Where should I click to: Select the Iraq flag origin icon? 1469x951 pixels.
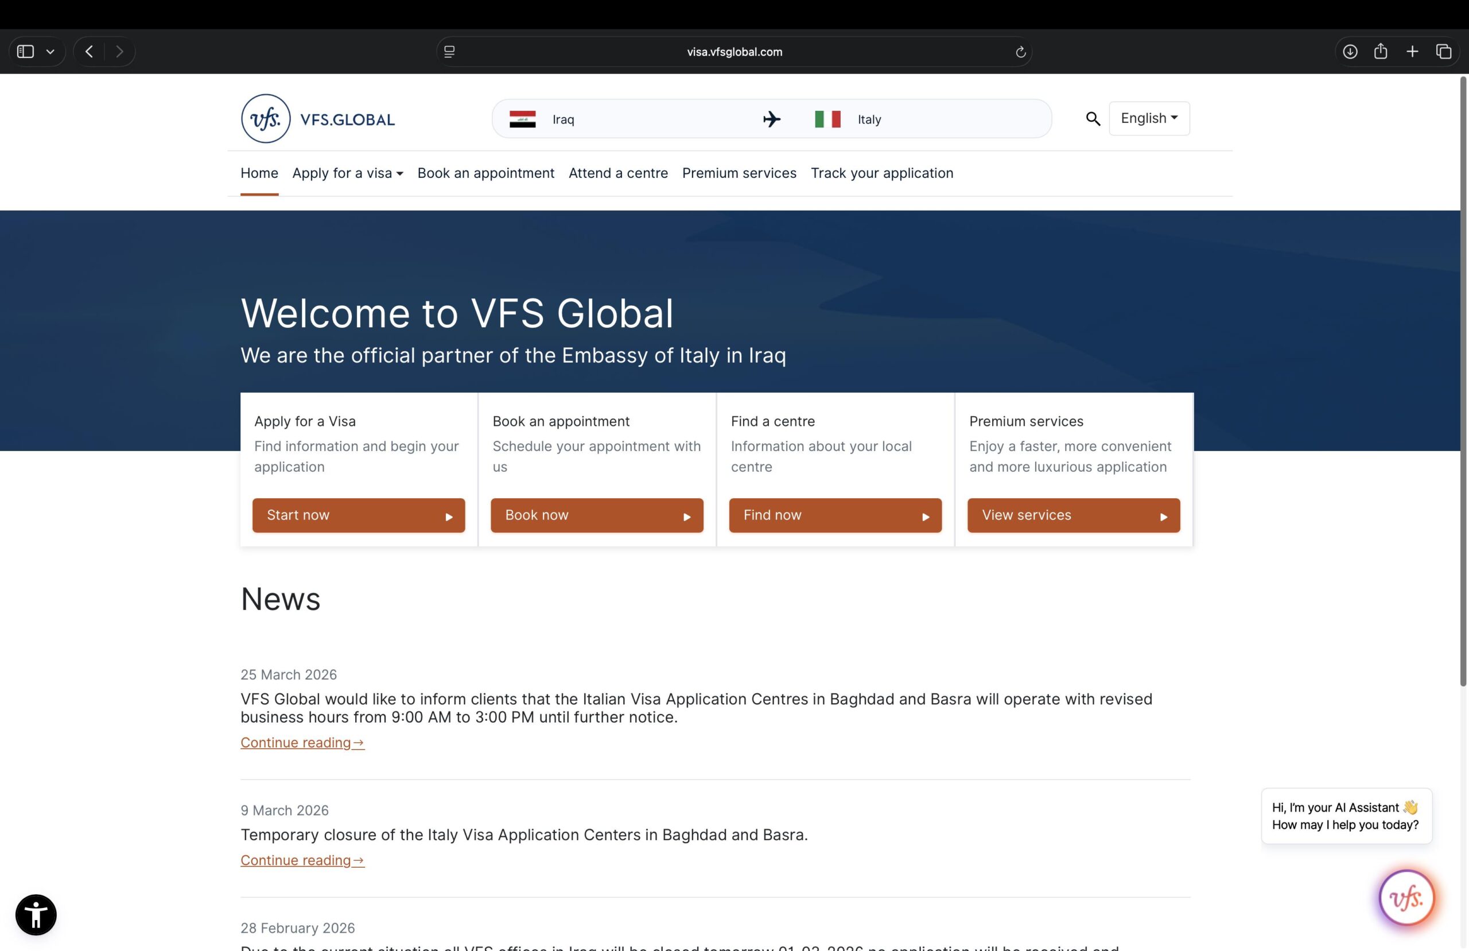[522, 119]
